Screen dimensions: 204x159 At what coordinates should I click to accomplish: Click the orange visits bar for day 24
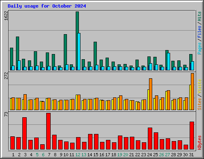pos(151,94)
